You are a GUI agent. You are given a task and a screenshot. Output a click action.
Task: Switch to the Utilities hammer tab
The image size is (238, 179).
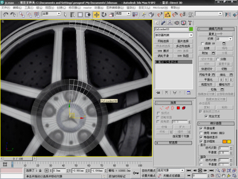190,23
